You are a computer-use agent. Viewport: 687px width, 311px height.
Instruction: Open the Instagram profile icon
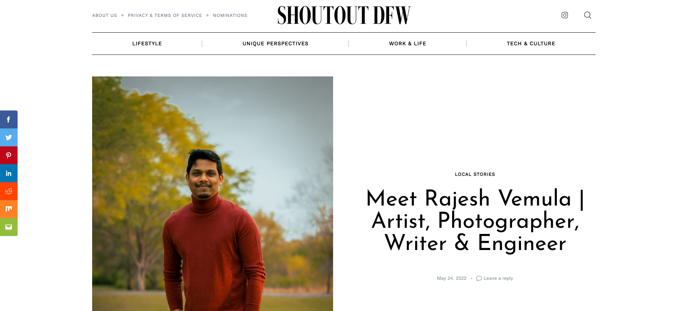565,15
